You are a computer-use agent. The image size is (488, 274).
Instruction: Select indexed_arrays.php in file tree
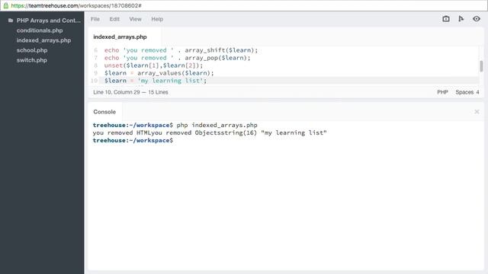click(43, 40)
